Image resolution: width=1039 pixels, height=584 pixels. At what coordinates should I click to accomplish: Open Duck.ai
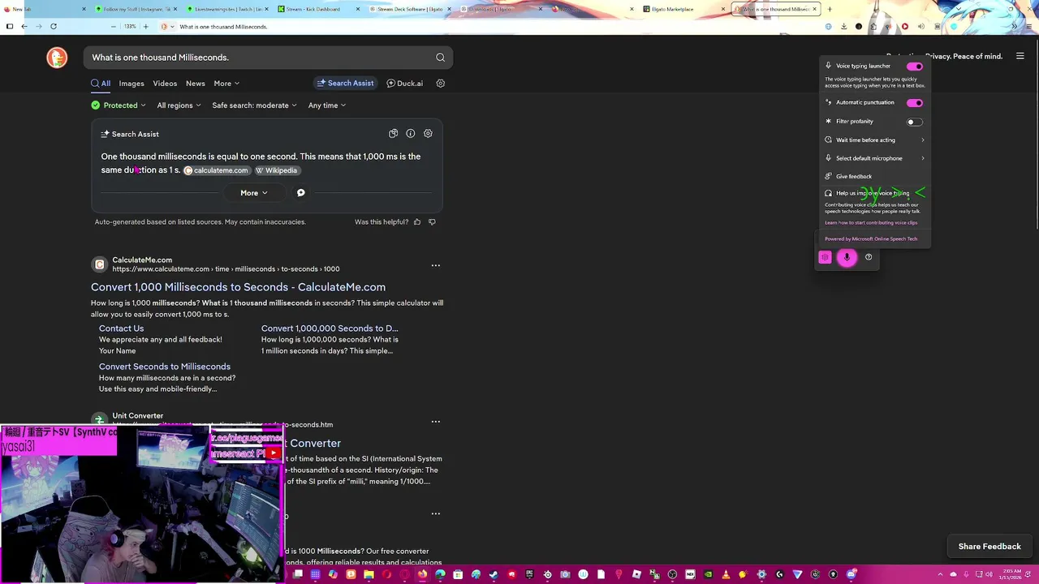[x=404, y=84]
